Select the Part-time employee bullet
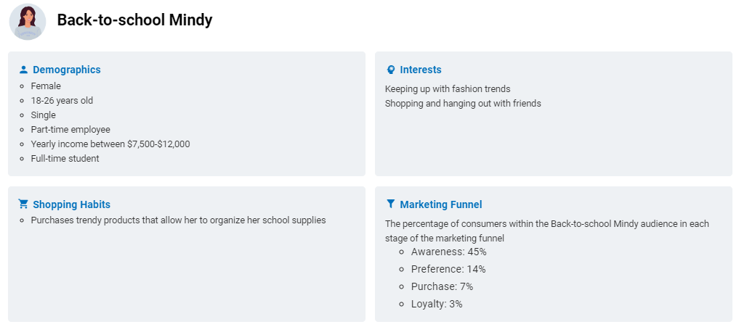The height and width of the screenshot is (327, 739). click(x=70, y=129)
